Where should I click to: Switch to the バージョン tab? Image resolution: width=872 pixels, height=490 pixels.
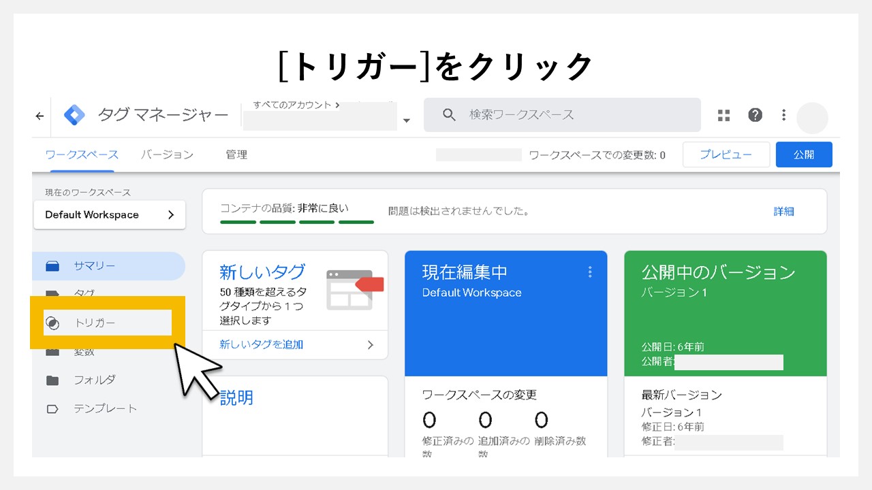click(x=167, y=154)
